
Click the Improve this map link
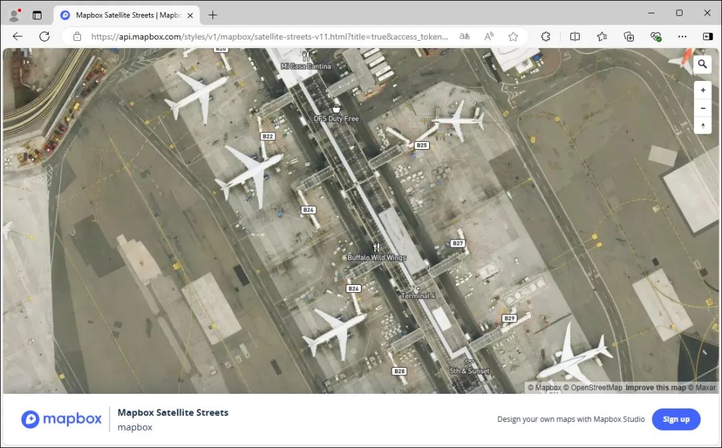coord(656,388)
